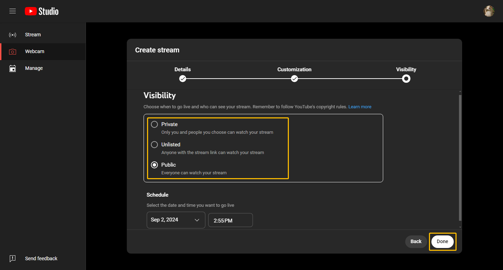Click the 'Everyone can watch your stream' text
The image size is (503, 270).
[x=194, y=173]
